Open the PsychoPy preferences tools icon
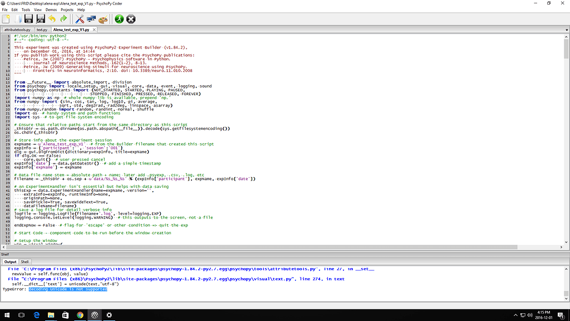Viewport: 570px width, 321px height. (78, 18)
